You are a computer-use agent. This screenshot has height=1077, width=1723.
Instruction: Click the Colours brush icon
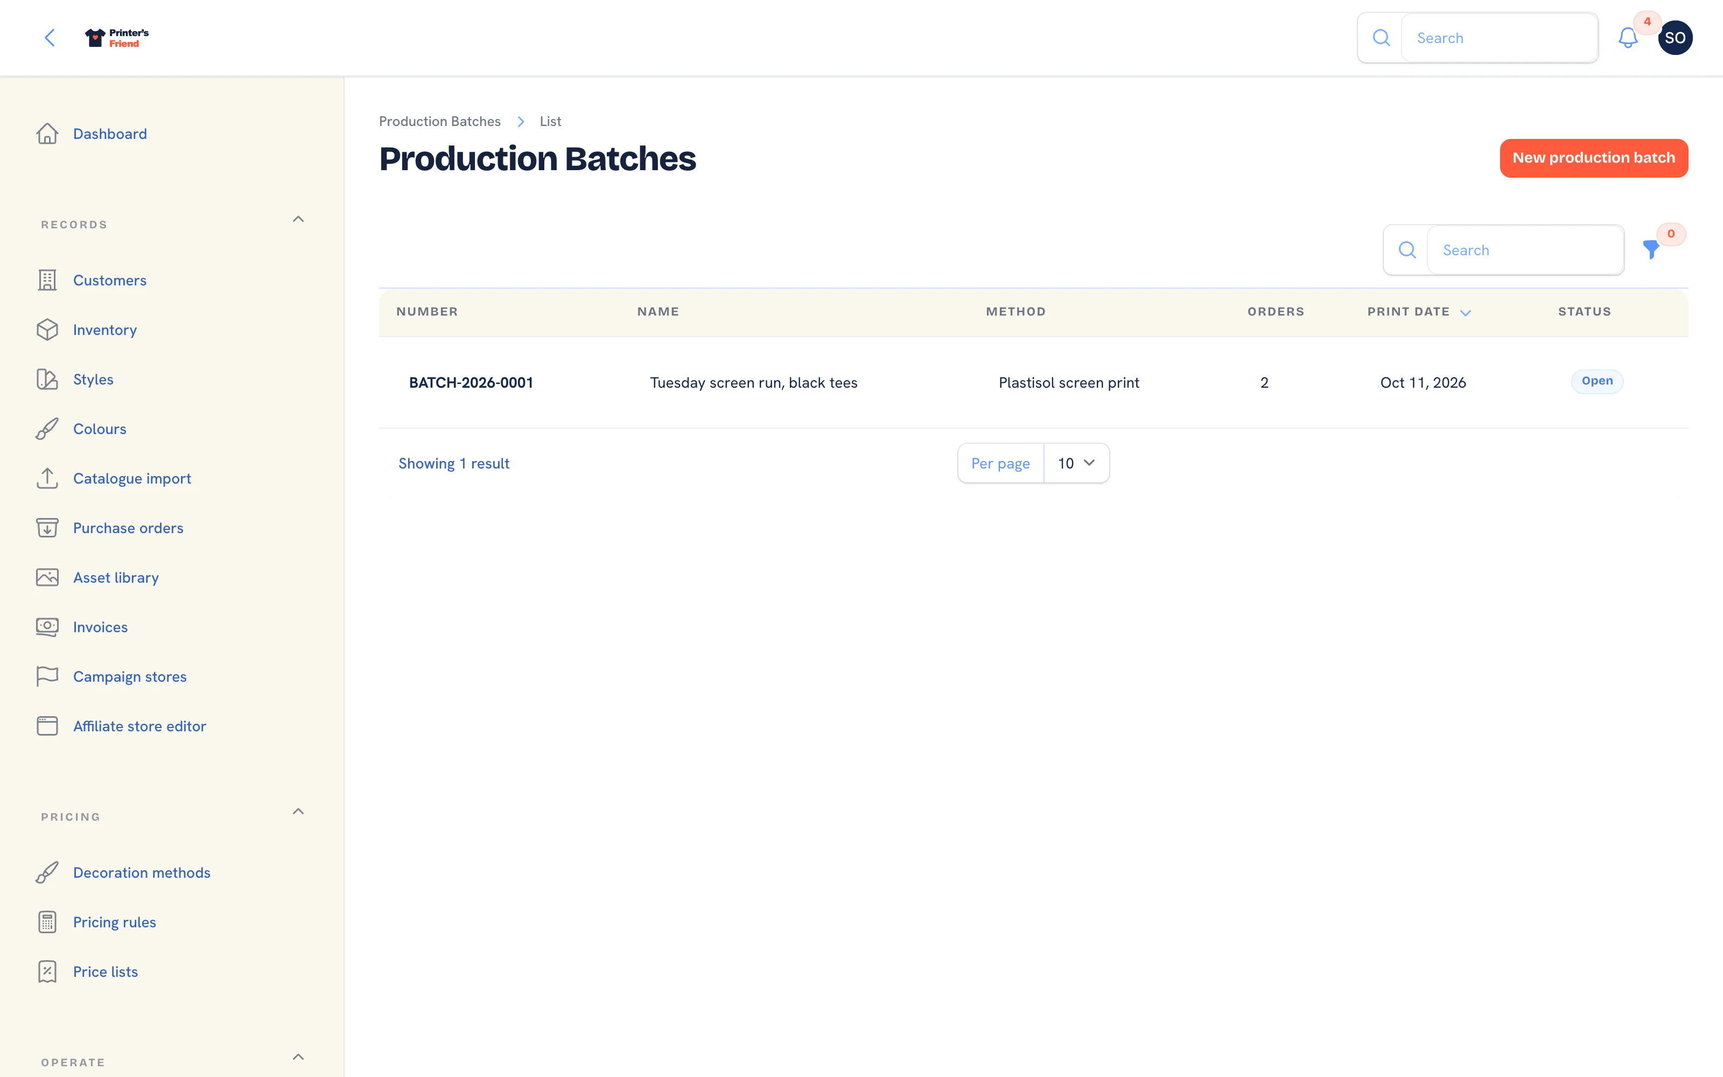click(x=47, y=429)
